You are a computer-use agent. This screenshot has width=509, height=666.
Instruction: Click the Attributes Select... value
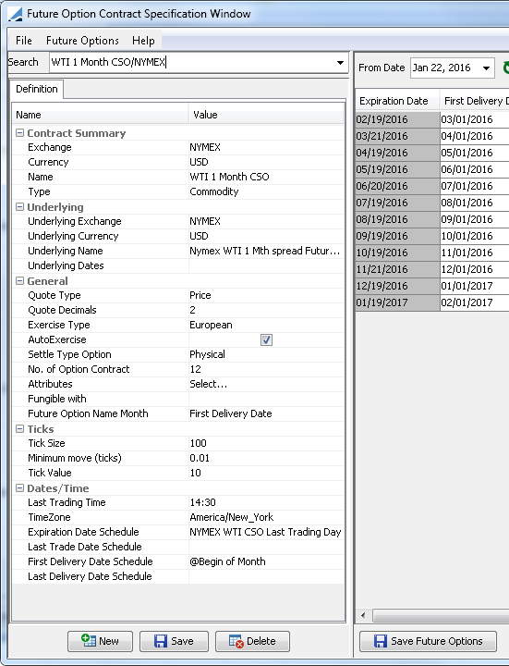(208, 384)
